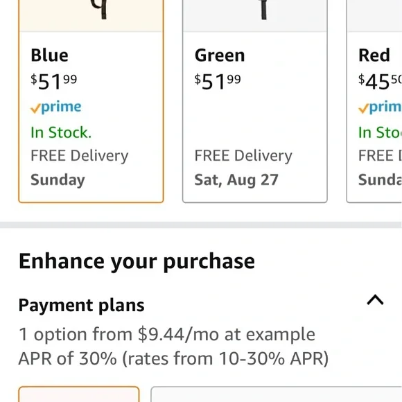The width and height of the screenshot is (402, 402).
Task: Collapse the Payment plans section chevron
Action: pos(375,299)
